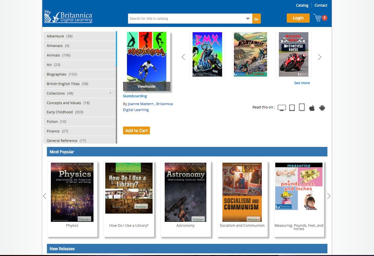The height and width of the screenshot is (256, 374).
Task: Select the large tablet device icon
Action: (302, 107)
